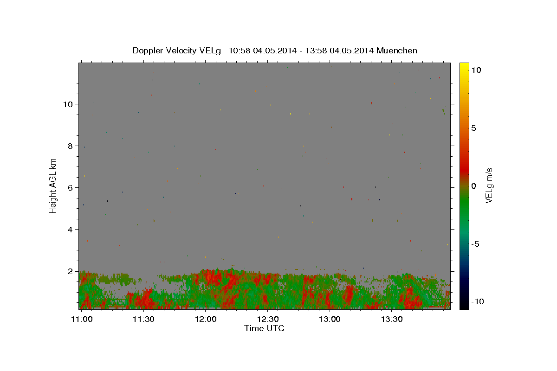
Task: Click the height tick label 10
Action: [x=68, y=104]
